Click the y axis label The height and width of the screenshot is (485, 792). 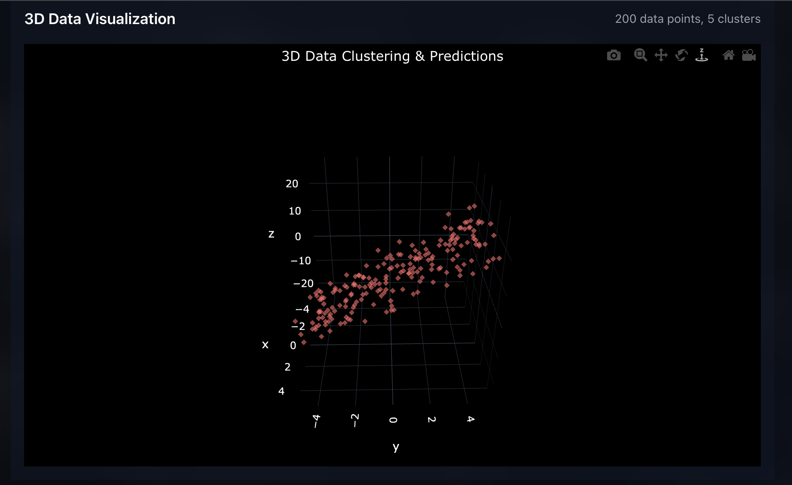(x=395, y=447)
